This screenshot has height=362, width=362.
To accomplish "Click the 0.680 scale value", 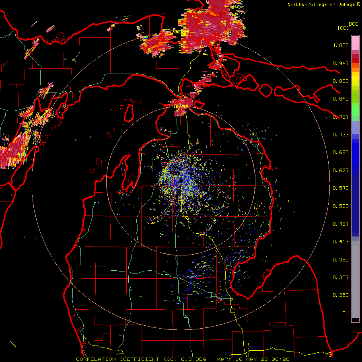I will click(x=341, y=152).
